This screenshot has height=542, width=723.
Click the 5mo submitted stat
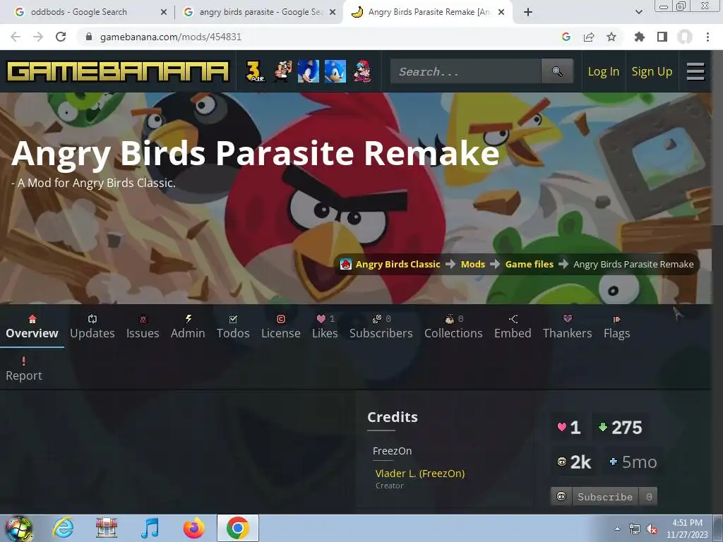tap(633, 462)
